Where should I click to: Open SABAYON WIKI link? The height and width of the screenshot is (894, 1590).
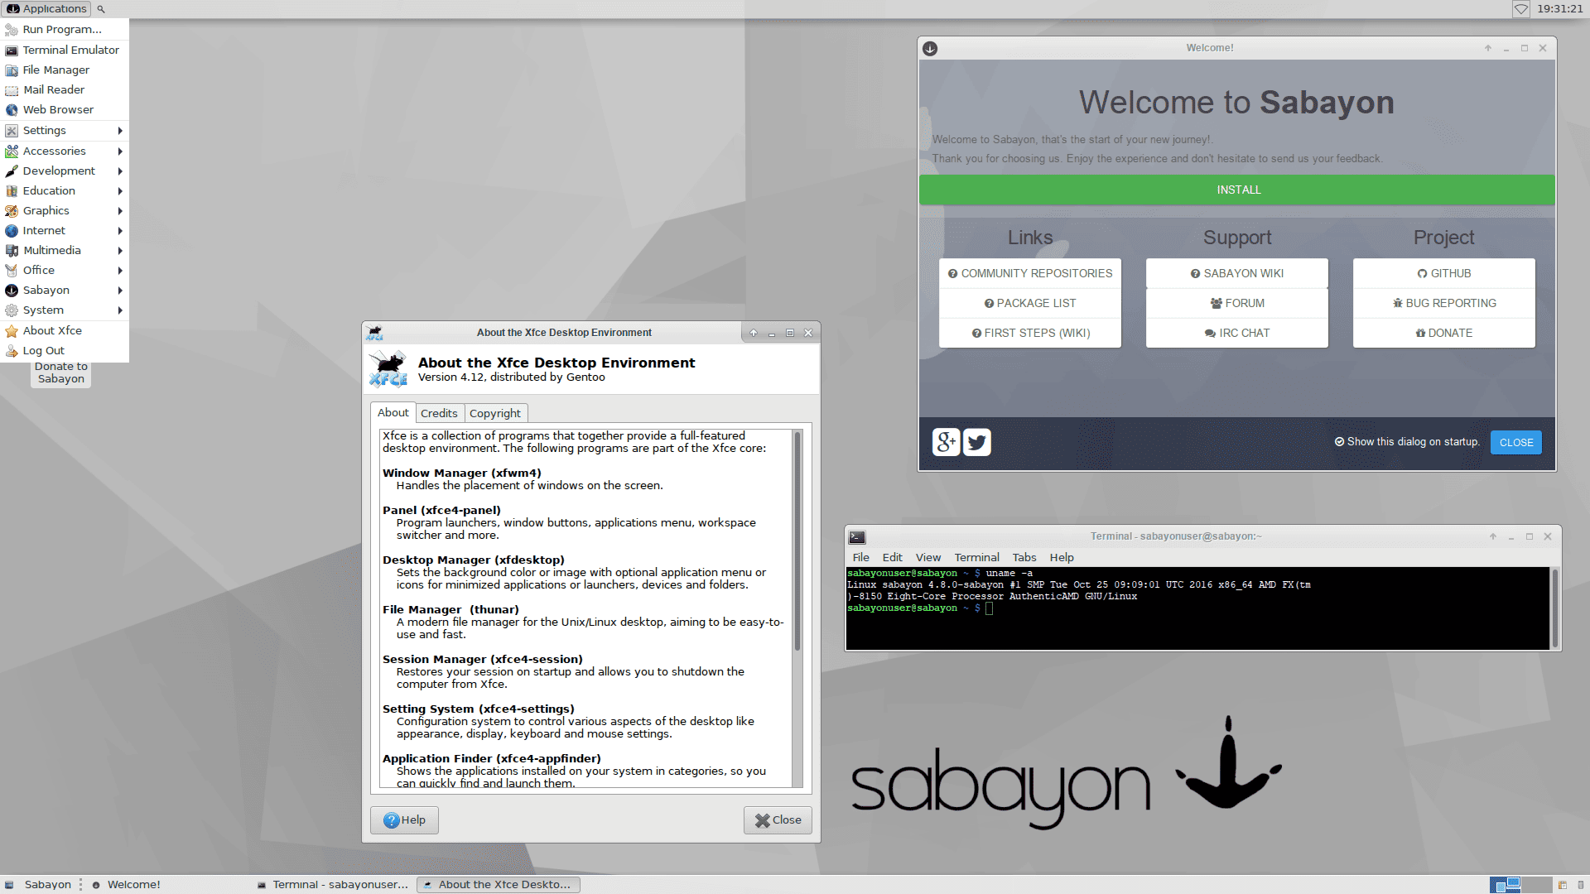pos(1237,273)
